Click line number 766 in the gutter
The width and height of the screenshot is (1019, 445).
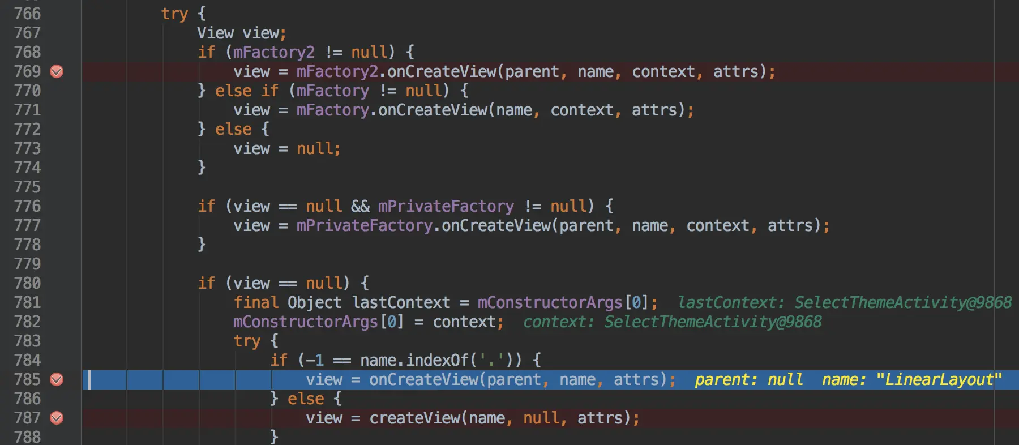click(27, 14)
